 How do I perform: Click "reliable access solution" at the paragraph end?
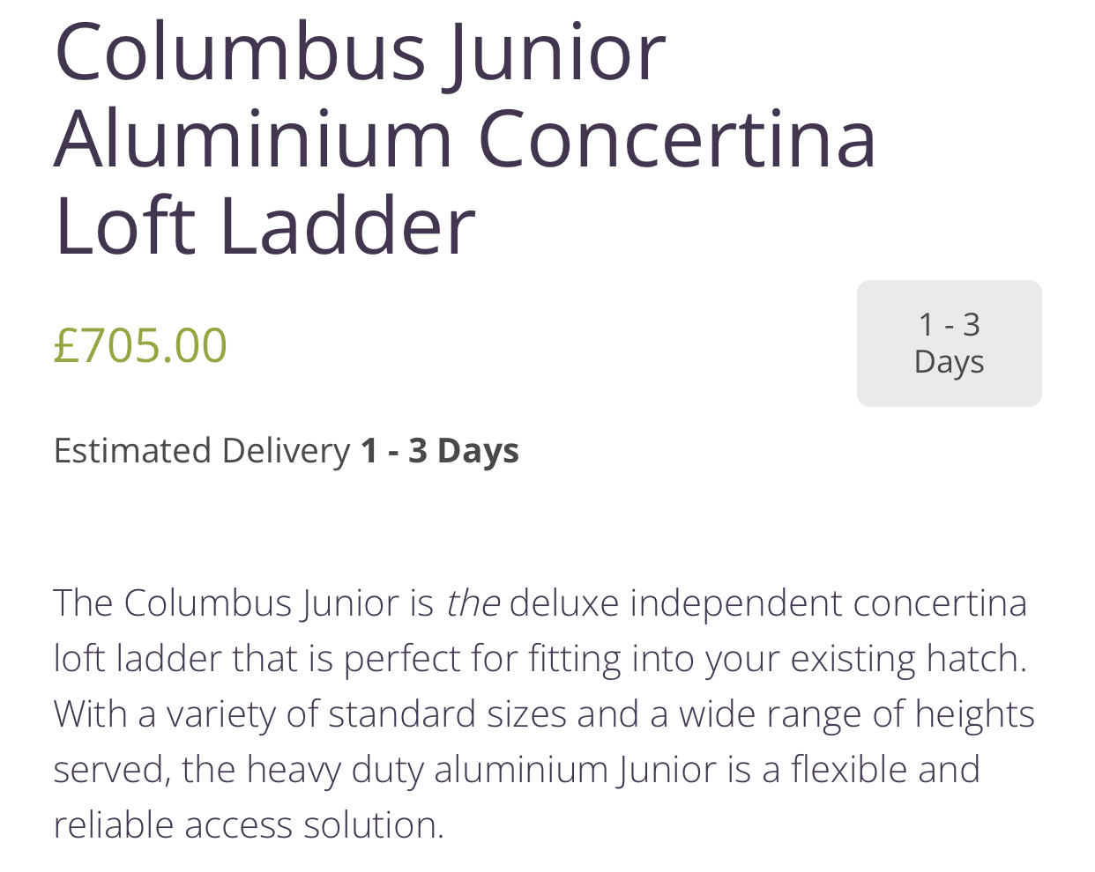[x=249, y=825]
